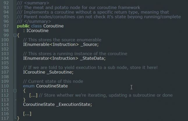Click line number 92 in the gutter
The width and height of the screenshot is (188, 121).
(x=5, y=3)
